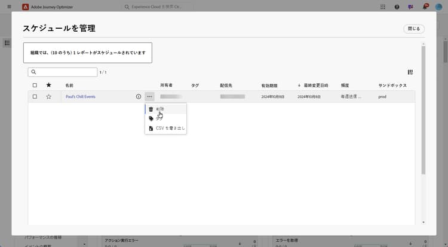Check the Paul's Chill Events row checkbox
Viewport: 448px width, 247px height.
[35, 97]
